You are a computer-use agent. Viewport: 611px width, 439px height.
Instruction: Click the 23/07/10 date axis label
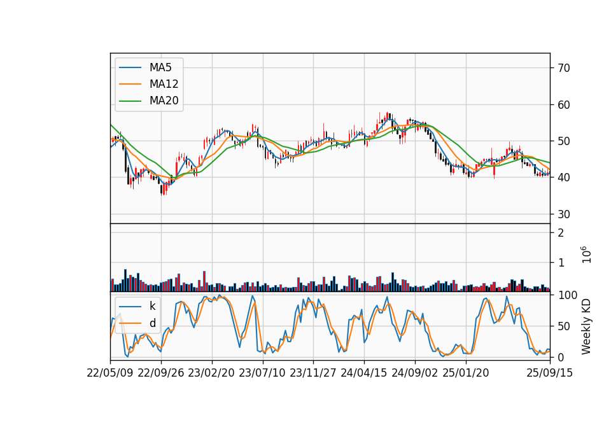262,373
